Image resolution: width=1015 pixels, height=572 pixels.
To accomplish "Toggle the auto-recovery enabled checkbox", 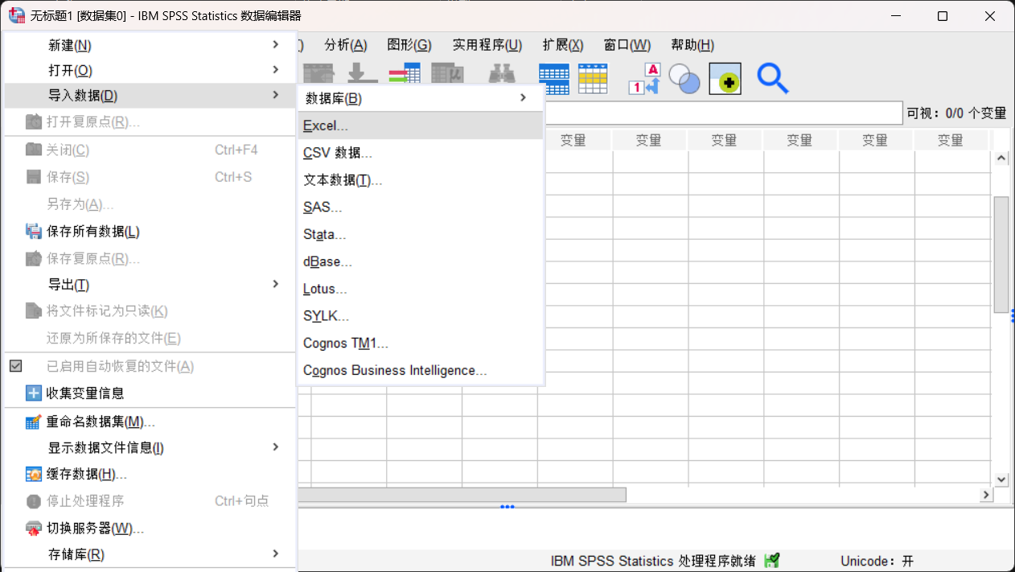I will [x=15, y=366].
